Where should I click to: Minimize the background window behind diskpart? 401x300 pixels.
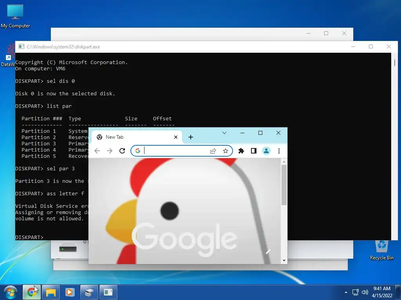click(x=309, y=34)
